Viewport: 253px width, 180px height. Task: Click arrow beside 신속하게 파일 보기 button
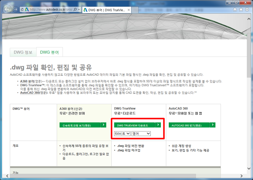point(103,125)
